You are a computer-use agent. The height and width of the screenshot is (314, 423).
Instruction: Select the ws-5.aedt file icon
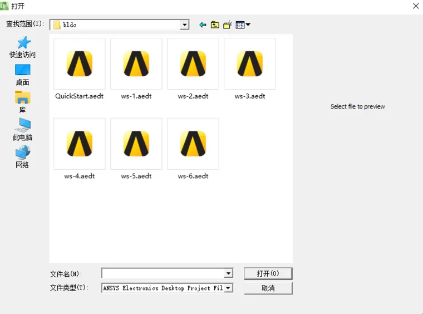pos(136,144)
